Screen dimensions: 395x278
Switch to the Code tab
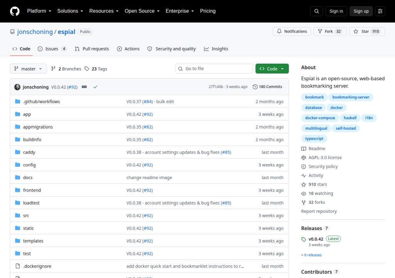click(x=22, y=49)
